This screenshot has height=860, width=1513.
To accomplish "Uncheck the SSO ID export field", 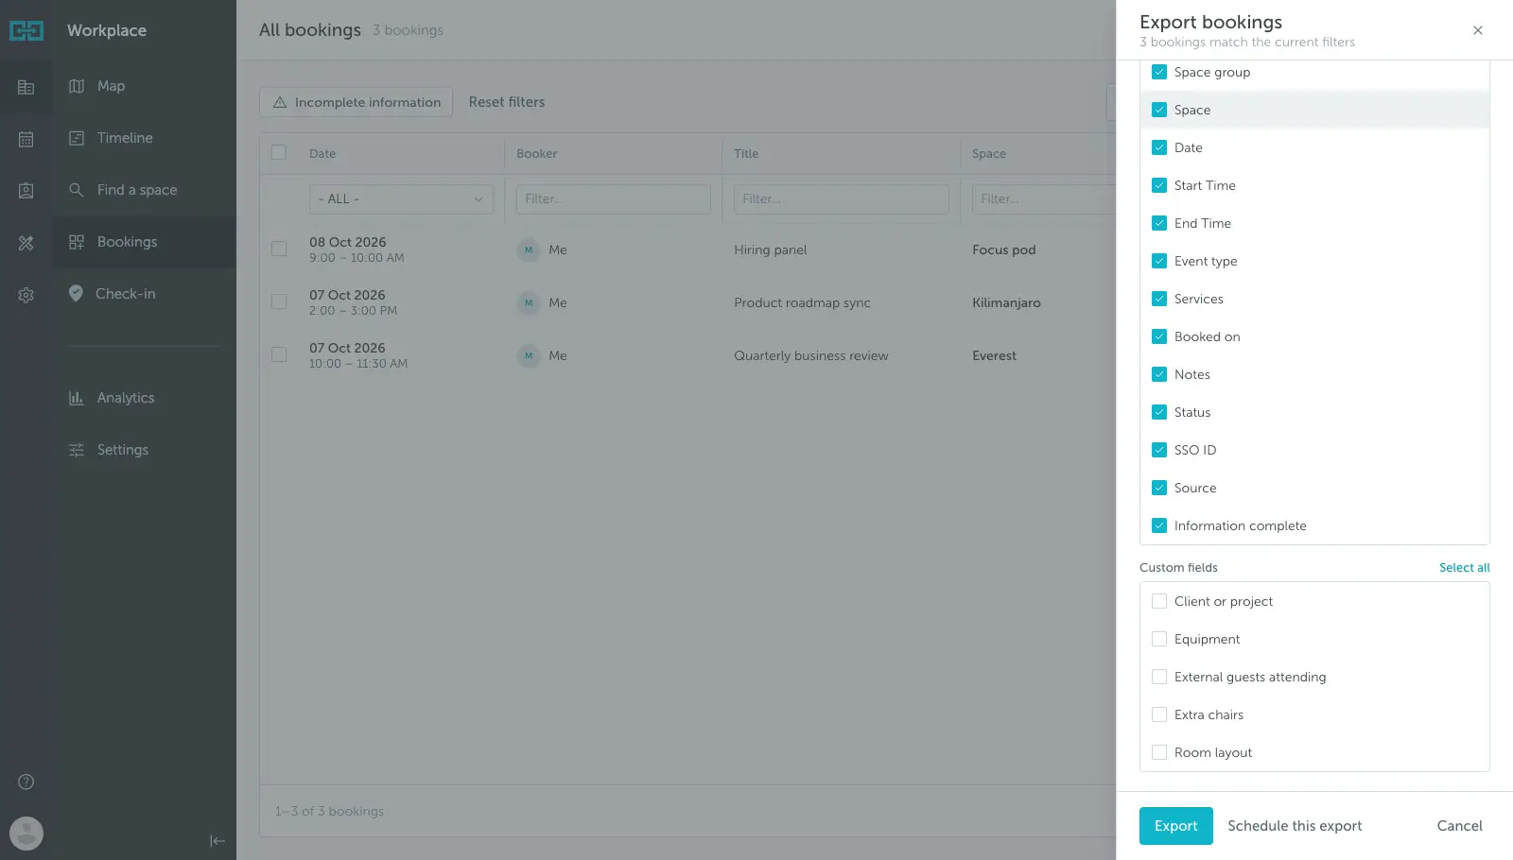I will (1159, 450).
